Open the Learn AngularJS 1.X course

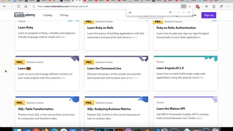pos(170,68)
